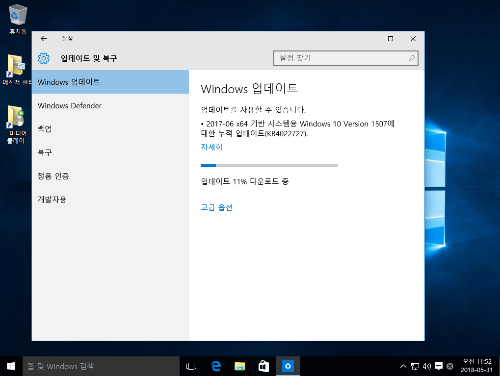Click the update download progress bar
500x376 pixels.
269,166
